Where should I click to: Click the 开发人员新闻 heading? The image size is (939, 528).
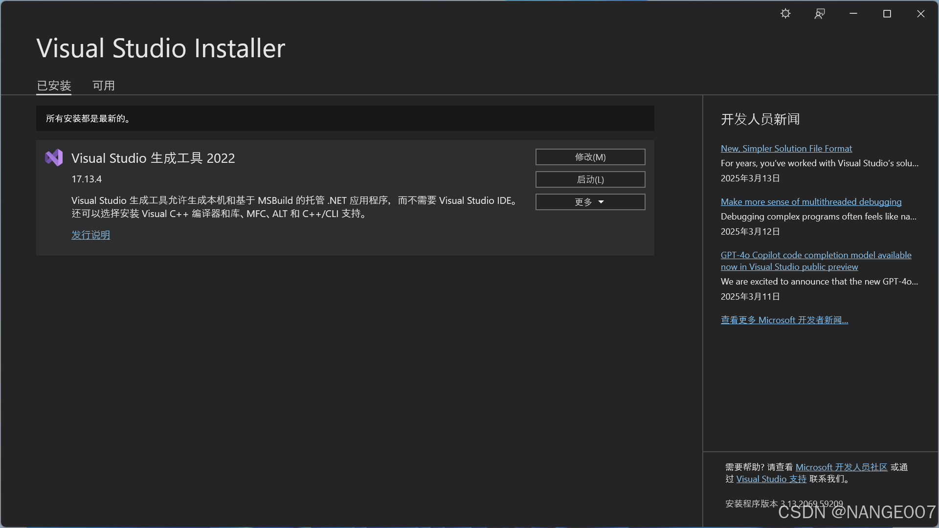coord(760,119)
